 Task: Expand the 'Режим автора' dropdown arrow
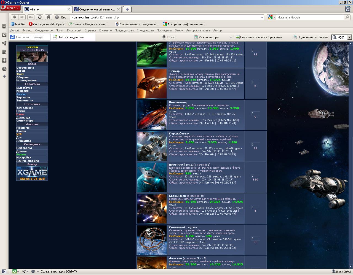tap(231, 37)
